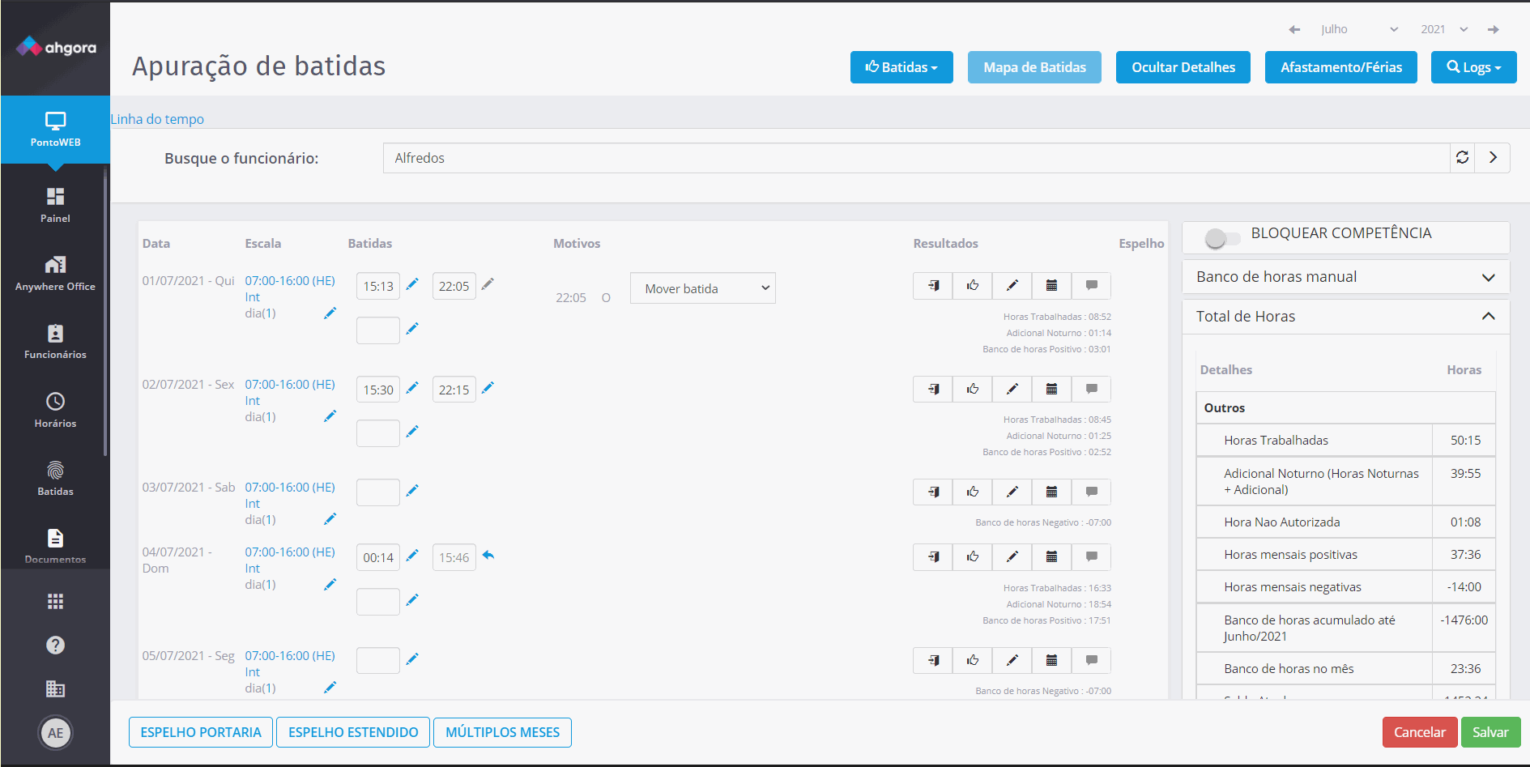This screenshot has height=767, width=1530.
Task: Open the 07:00-16:00 (HE) schedule link for 01/07/2021
Action: point(290,280)
